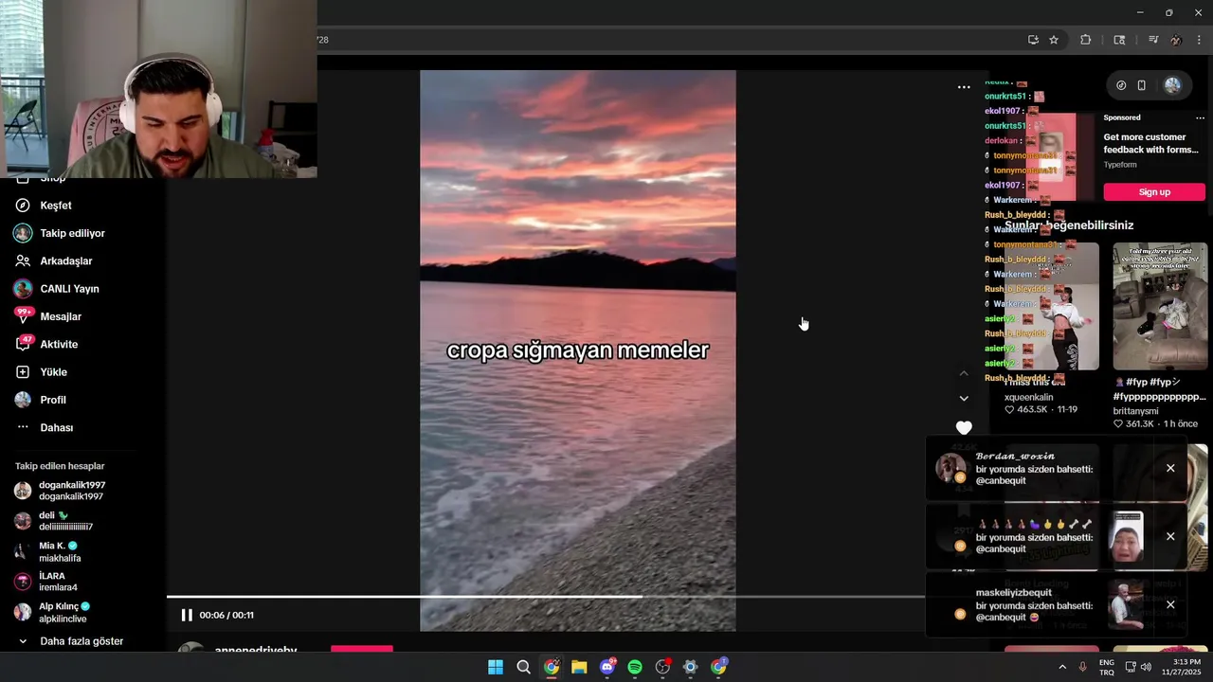Open Alp Kılınç alpkilinclive account
The height and width of the screenshot is (682, 1213).
[63, 613]
